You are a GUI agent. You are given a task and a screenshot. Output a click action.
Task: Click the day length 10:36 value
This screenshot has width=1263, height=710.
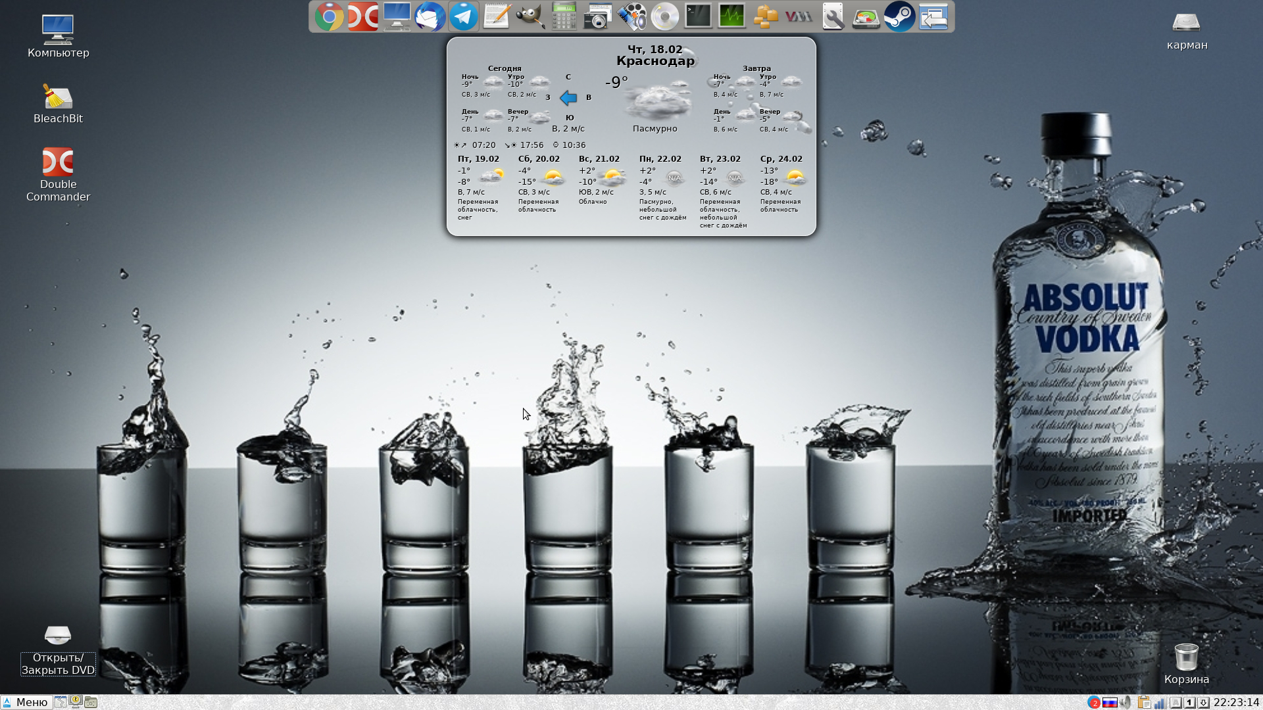(574, 145)
